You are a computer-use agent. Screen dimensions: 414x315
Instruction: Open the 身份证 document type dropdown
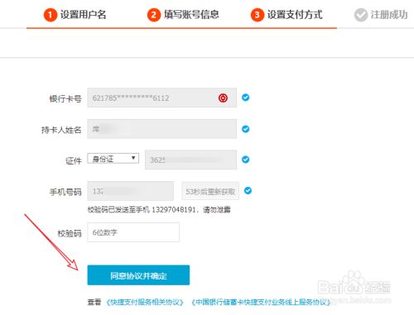pos(113,159)
